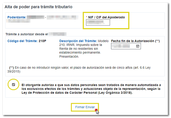Tick the personal data authorization checkbox
The height and width of the screenshot is (118, 171).
14,84
